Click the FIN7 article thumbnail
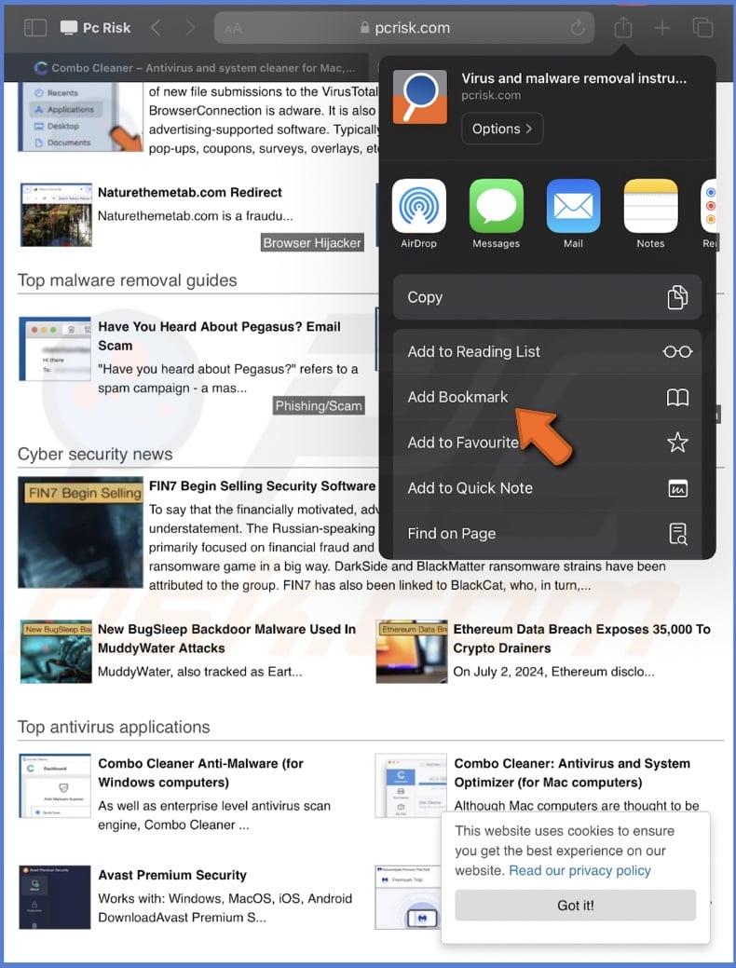Screen dimensions: 736x968 pyautogui.click(x=80, y=532)
